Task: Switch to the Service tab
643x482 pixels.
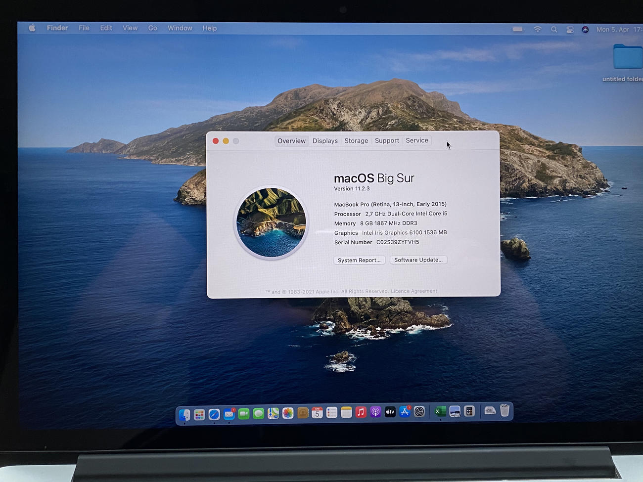Action: pos(417,140)
